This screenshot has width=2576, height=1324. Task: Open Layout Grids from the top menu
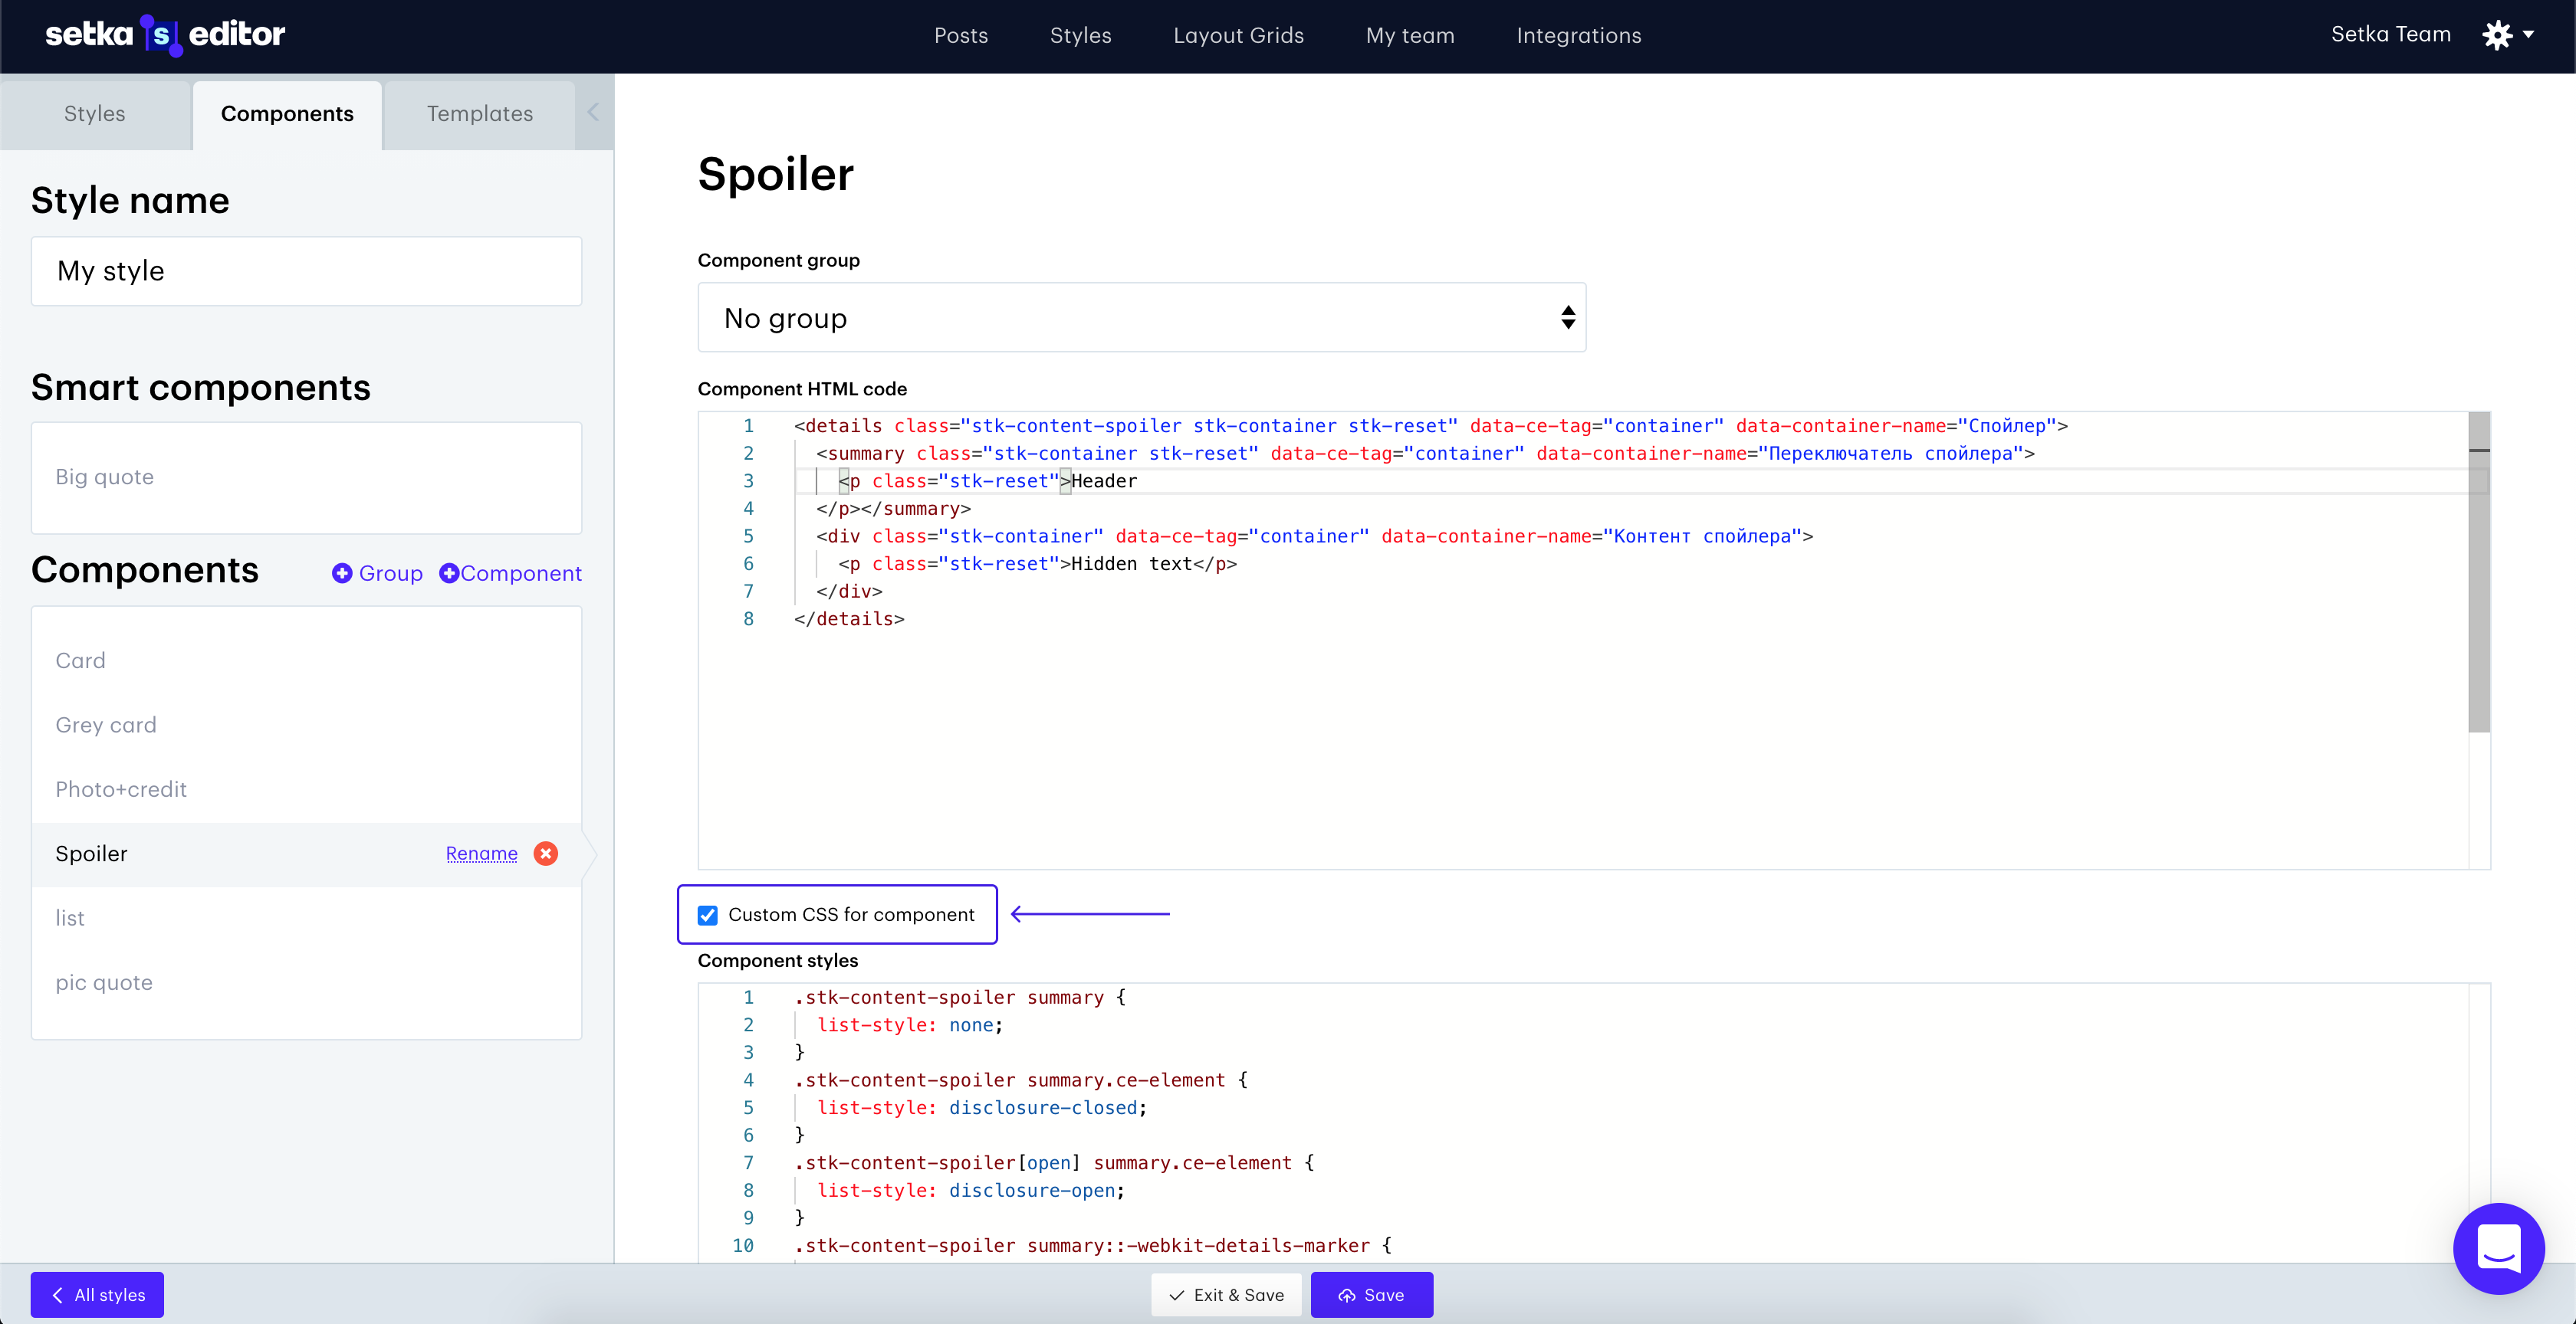coord(1239,35)
